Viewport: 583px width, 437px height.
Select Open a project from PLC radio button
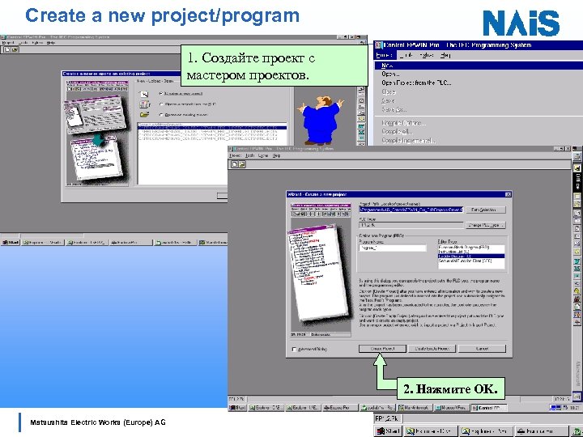(x=161, y=104)
